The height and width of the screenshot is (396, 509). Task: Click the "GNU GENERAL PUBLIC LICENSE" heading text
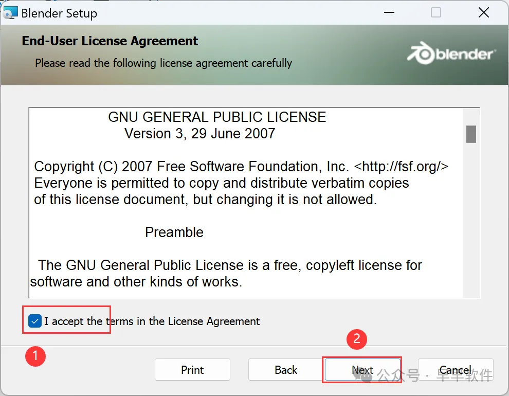tap(217, 117)
